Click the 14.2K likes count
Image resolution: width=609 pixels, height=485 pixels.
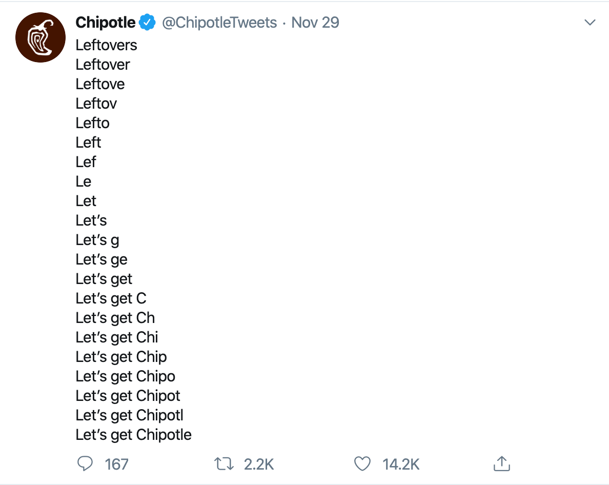401,464
